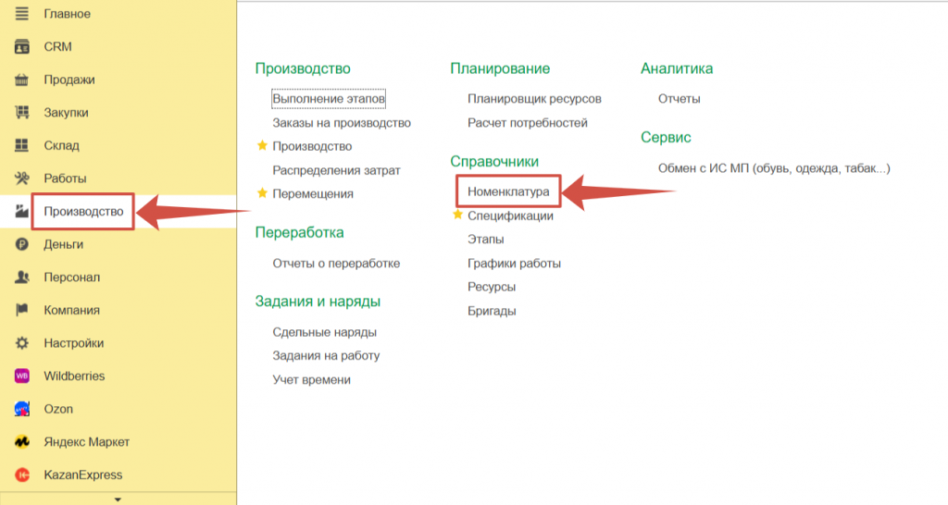948x505 pixels.
Task: Open Планировщик ресурсов link
Action: pyautogui.click(x=534, y=98)
